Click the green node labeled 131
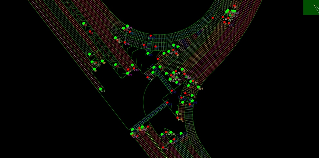This screenshot has height=158, width=319. [100, 89]
